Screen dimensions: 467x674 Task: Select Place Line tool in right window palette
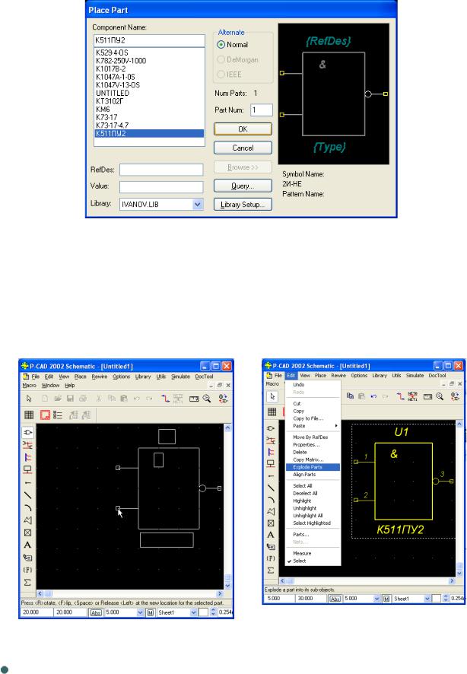[x=271, y=488]
